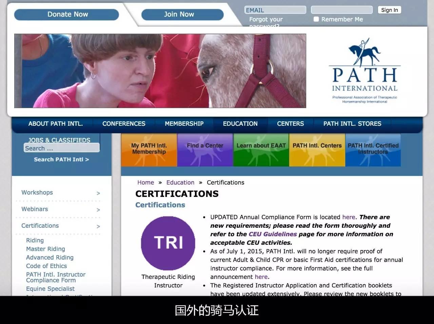Open the Learn about EAAT tile

[x=261, y=150]
